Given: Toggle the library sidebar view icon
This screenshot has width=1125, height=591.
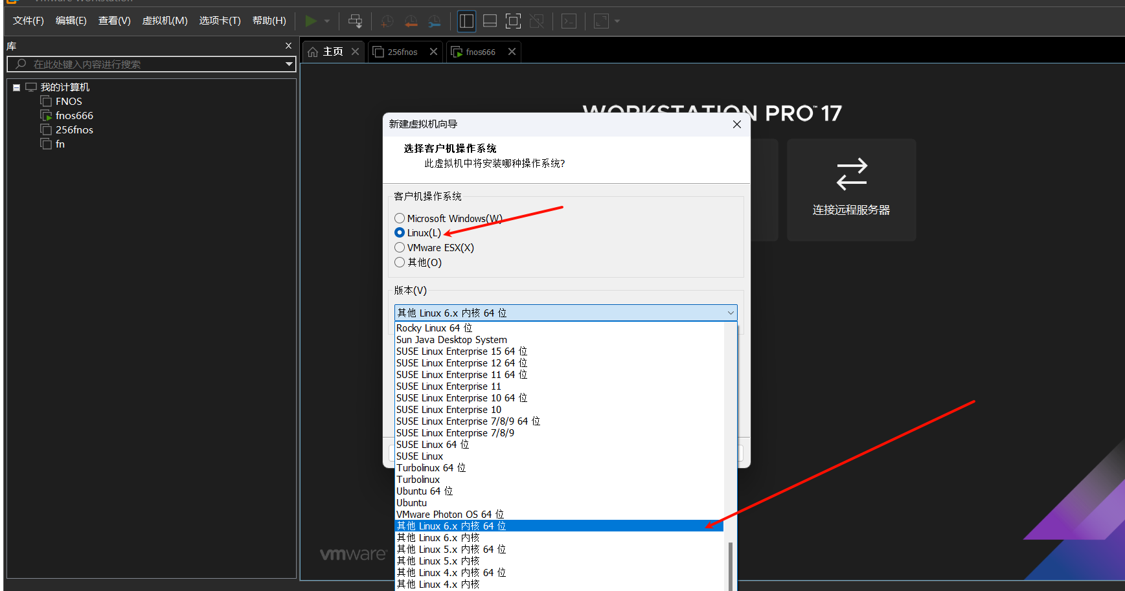Looking at the screenshot, I should pos(466,21).
